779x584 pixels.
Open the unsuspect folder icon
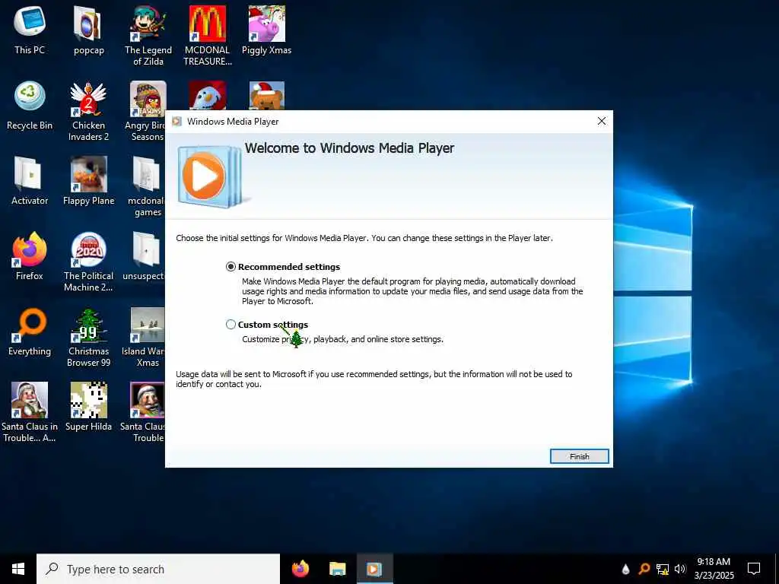point(144,256)
